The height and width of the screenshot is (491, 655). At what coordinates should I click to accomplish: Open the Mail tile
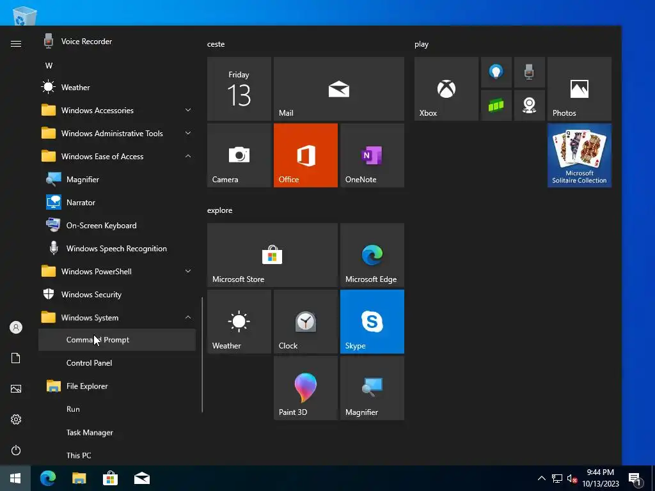coord(339,89)
